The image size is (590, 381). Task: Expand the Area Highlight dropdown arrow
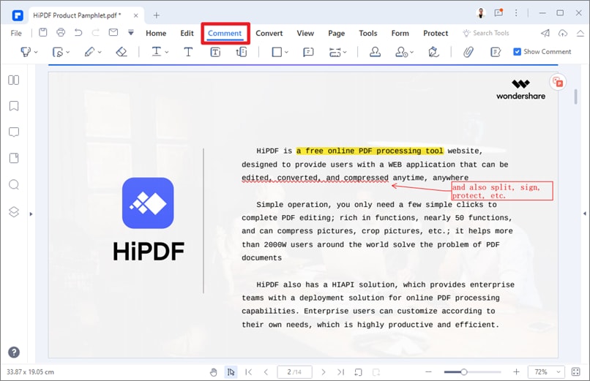[x=68, y=52]
